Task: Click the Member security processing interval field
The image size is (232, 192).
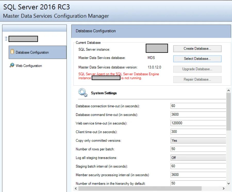Action: click(x=198, y=175)
